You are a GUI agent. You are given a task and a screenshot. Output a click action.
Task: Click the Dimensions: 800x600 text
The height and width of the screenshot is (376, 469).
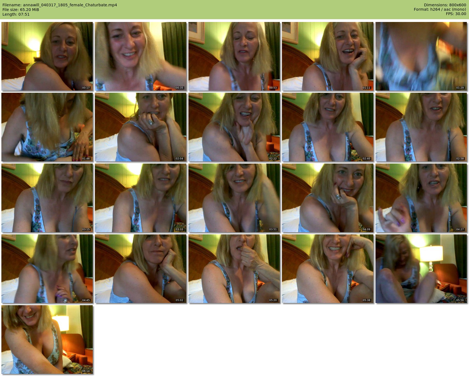tap(445, 5)
